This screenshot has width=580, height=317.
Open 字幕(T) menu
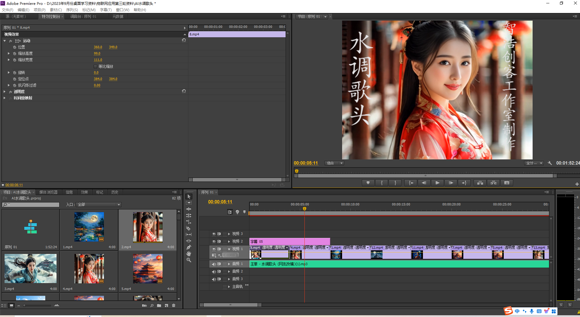coord(106,10)
